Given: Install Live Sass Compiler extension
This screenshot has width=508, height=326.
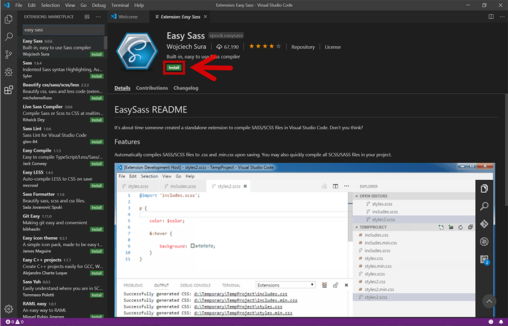Looking at the screenshot, I should (x=97, y=120).
